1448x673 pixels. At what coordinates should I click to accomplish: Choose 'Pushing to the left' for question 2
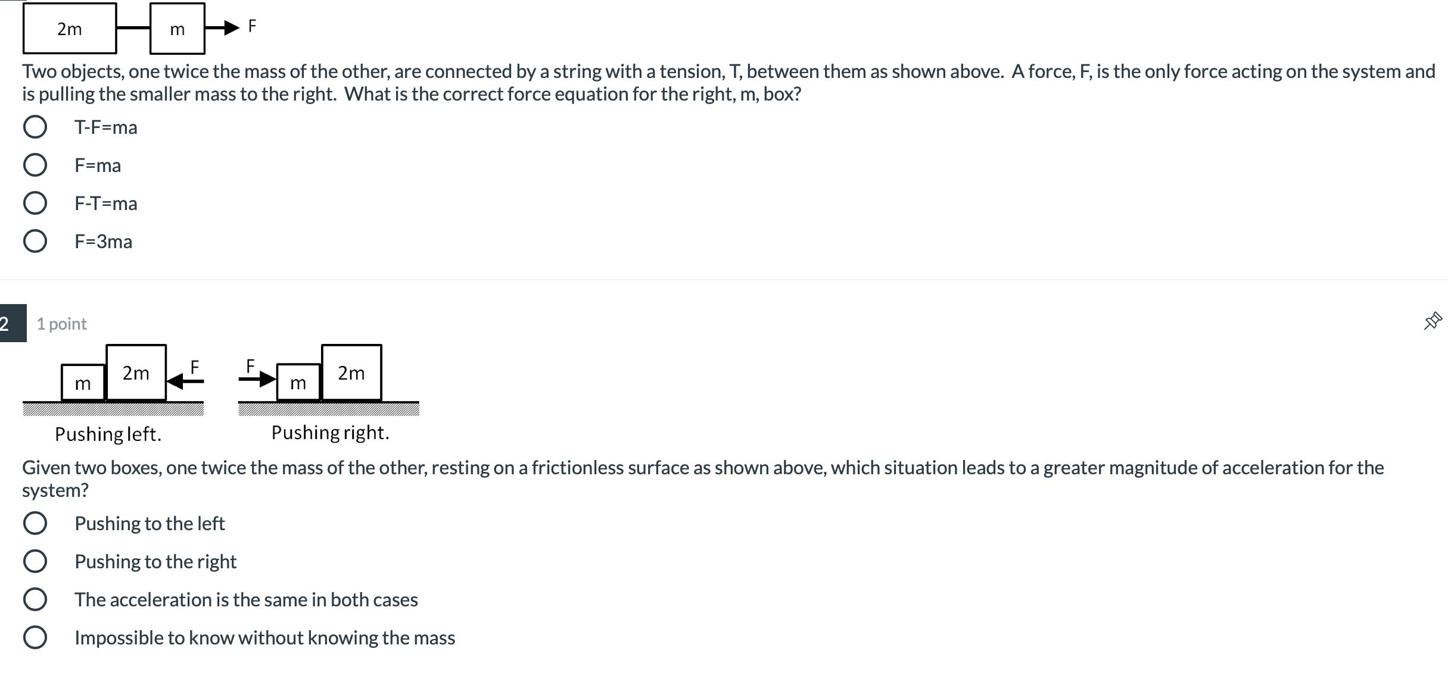[x=37, y=522]
